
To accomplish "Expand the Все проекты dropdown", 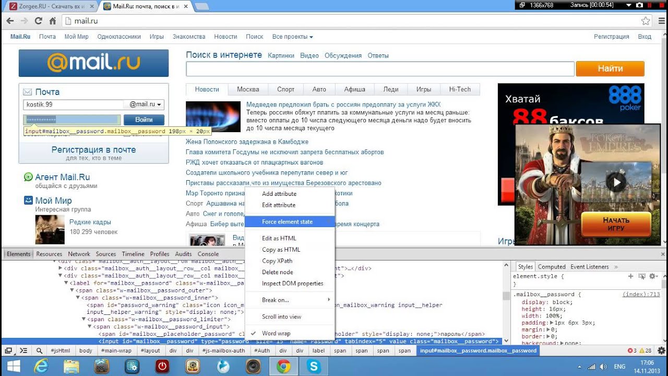I will point(292,37).
